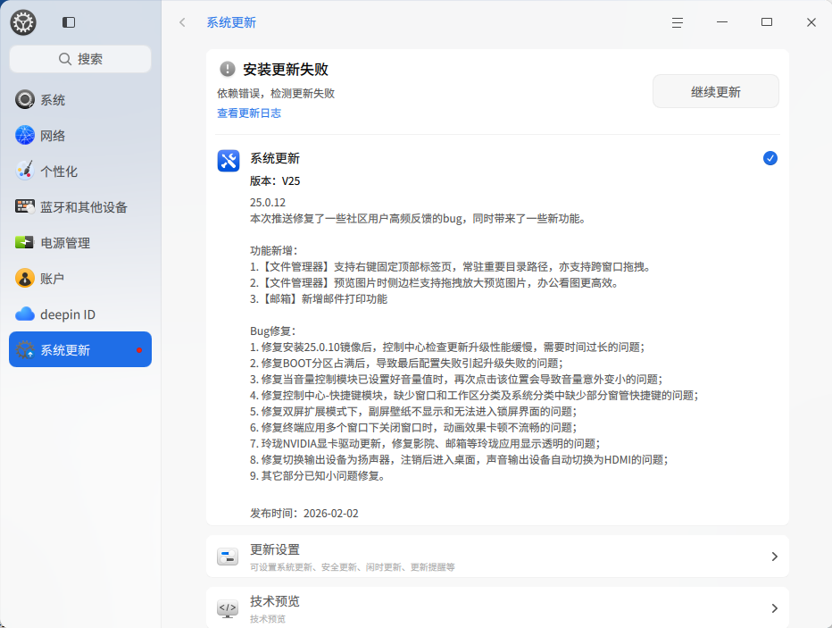Click the 系统 sidebar icon

pyautogui.click(x=25, y=100)
